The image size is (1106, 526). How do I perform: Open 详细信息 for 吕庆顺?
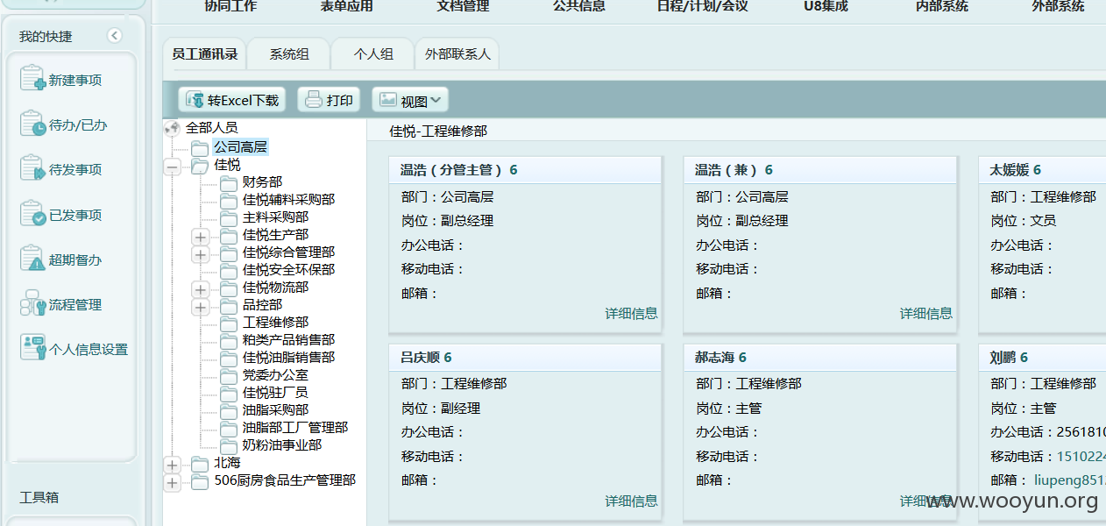click(x=631, y=501)
